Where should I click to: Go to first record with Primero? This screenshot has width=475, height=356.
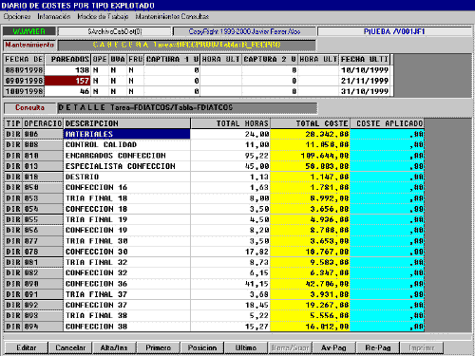158,347
